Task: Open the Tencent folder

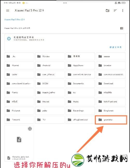Action: click(19, 120)
